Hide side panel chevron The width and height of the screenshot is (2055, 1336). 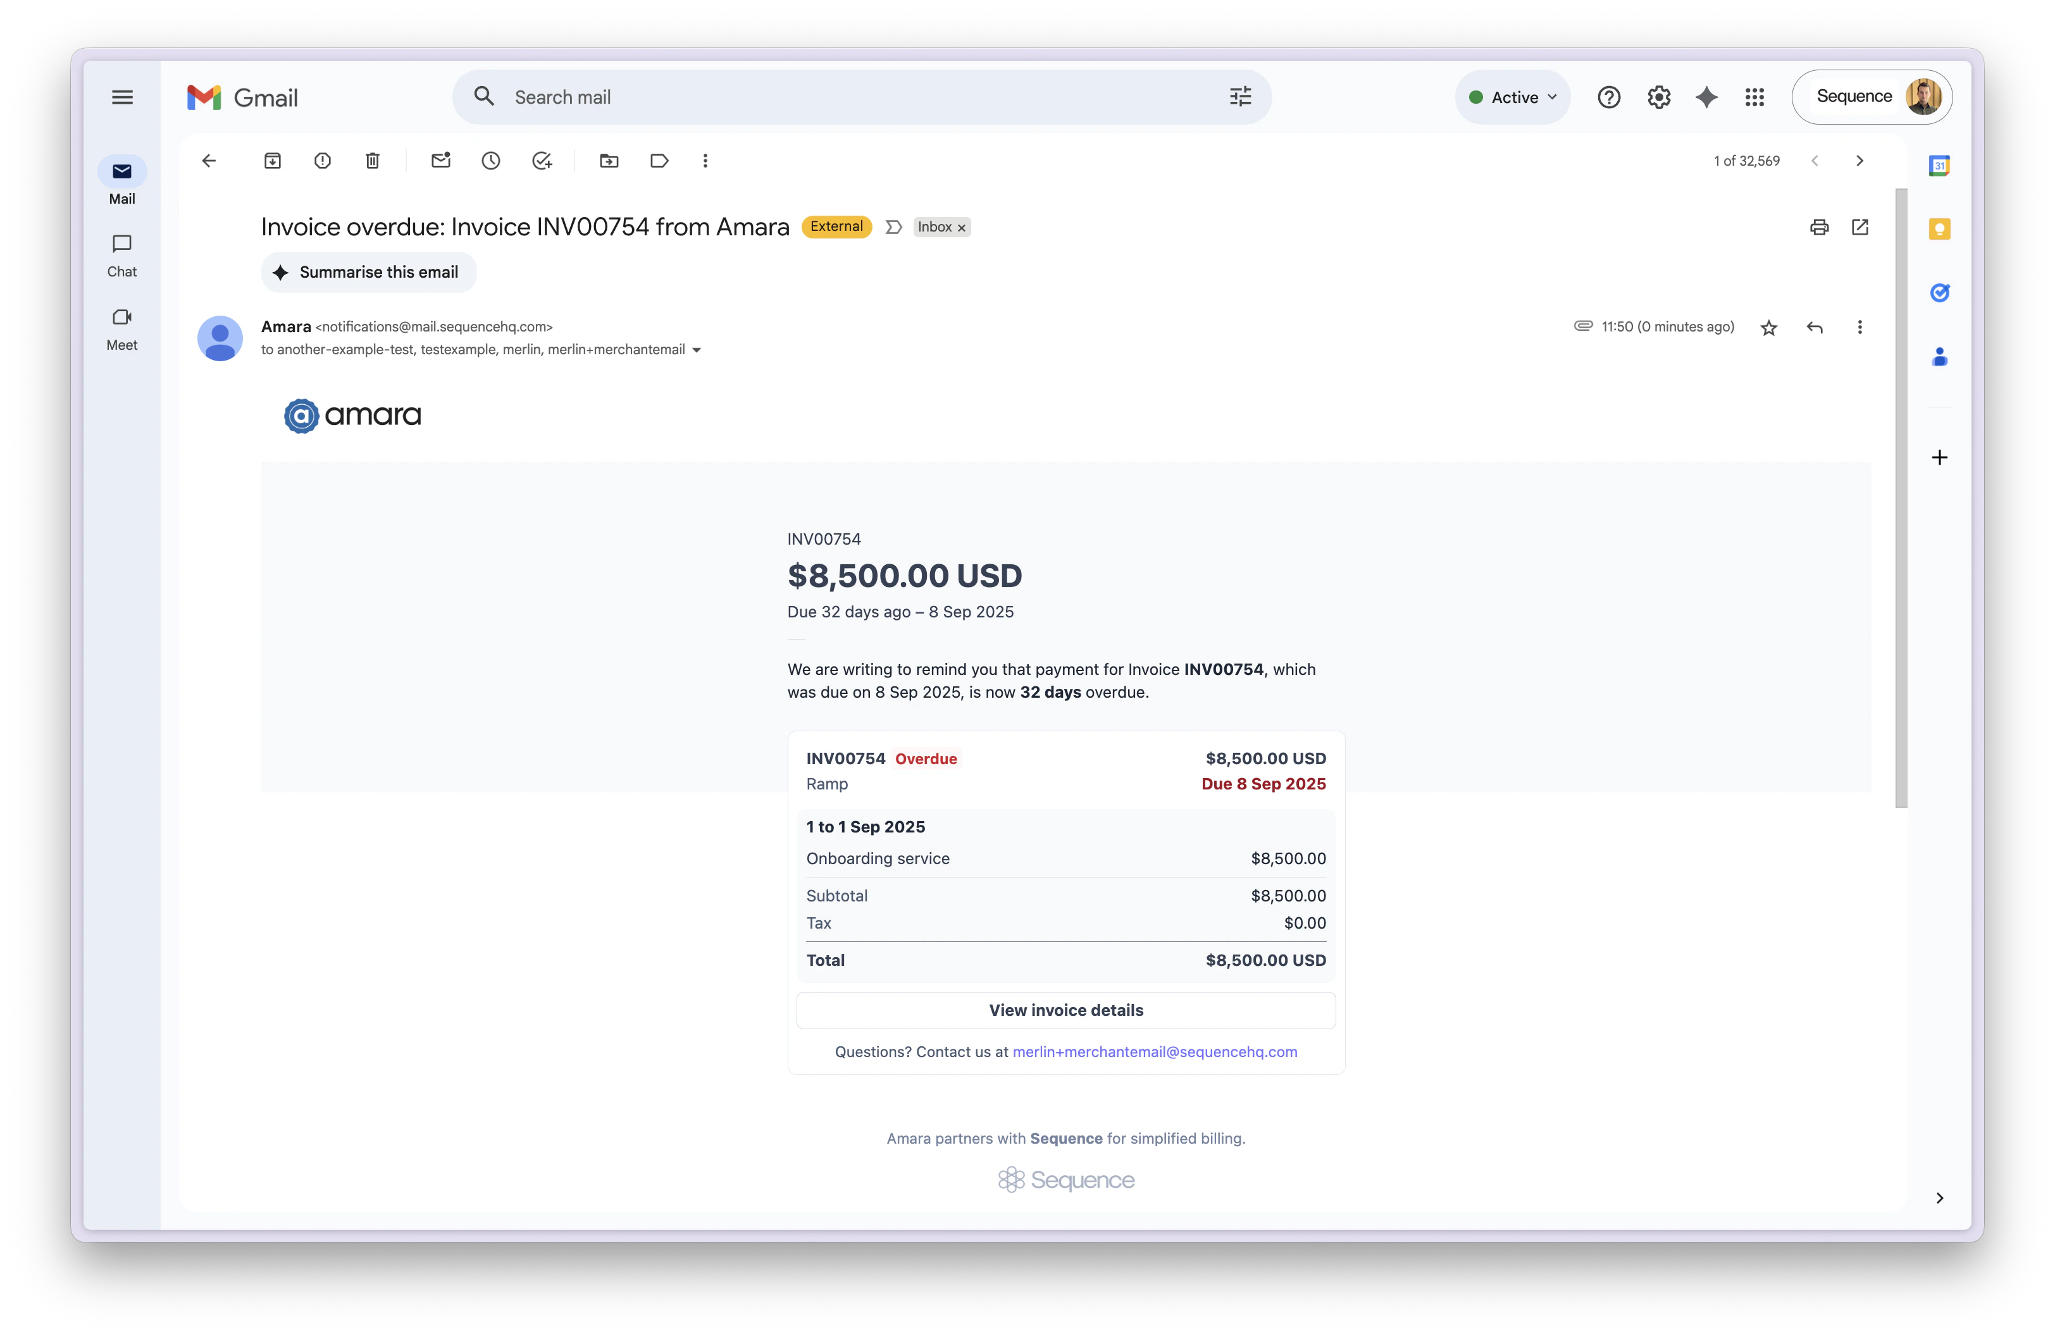[1939, 1198]
